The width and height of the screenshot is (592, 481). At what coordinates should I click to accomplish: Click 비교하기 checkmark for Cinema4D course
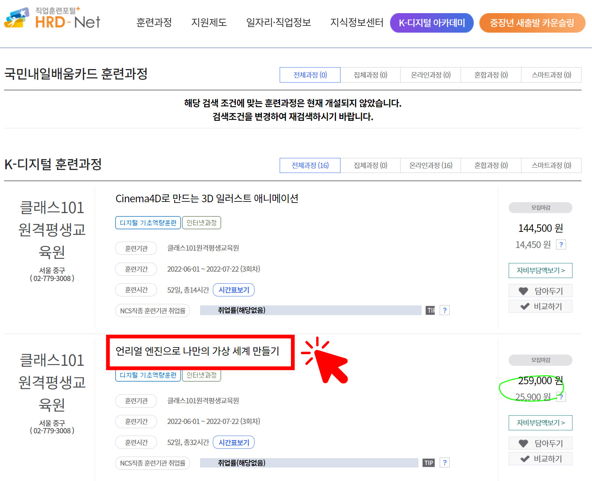coord(541,306)
